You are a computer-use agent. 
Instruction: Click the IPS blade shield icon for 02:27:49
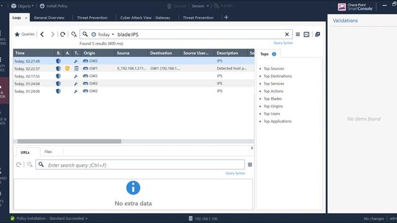pos(58,61)
